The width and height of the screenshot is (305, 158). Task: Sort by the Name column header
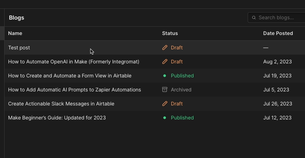click(15, 33)
